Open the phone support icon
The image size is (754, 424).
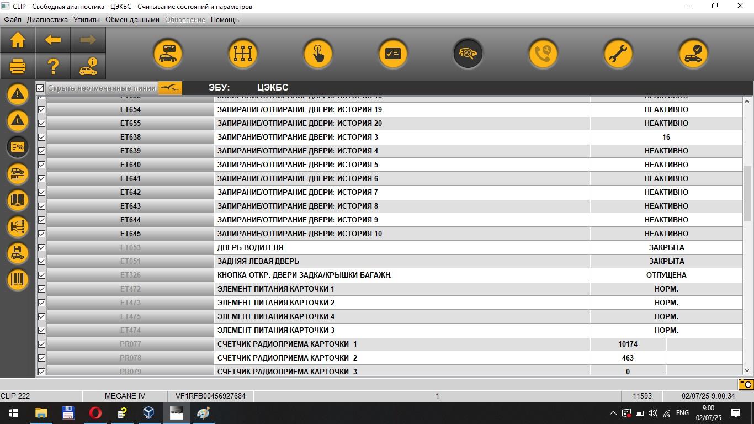(x=543, y=54)
